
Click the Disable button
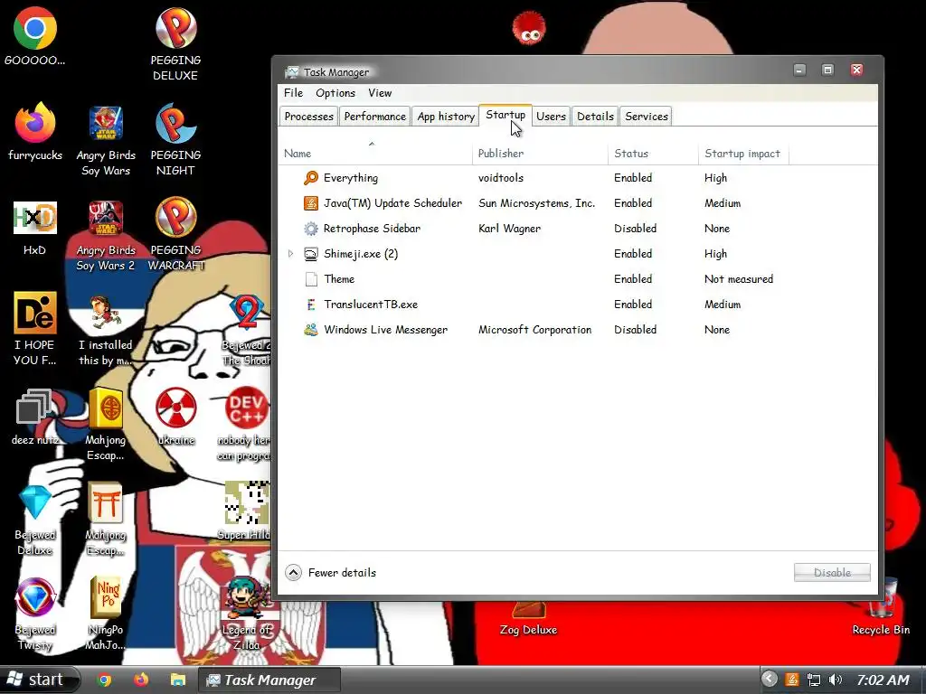pyautogui.click(x=832, y=572)
